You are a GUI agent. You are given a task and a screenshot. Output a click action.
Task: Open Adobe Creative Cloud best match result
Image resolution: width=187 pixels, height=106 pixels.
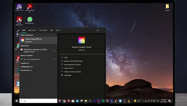click(38, 40)
